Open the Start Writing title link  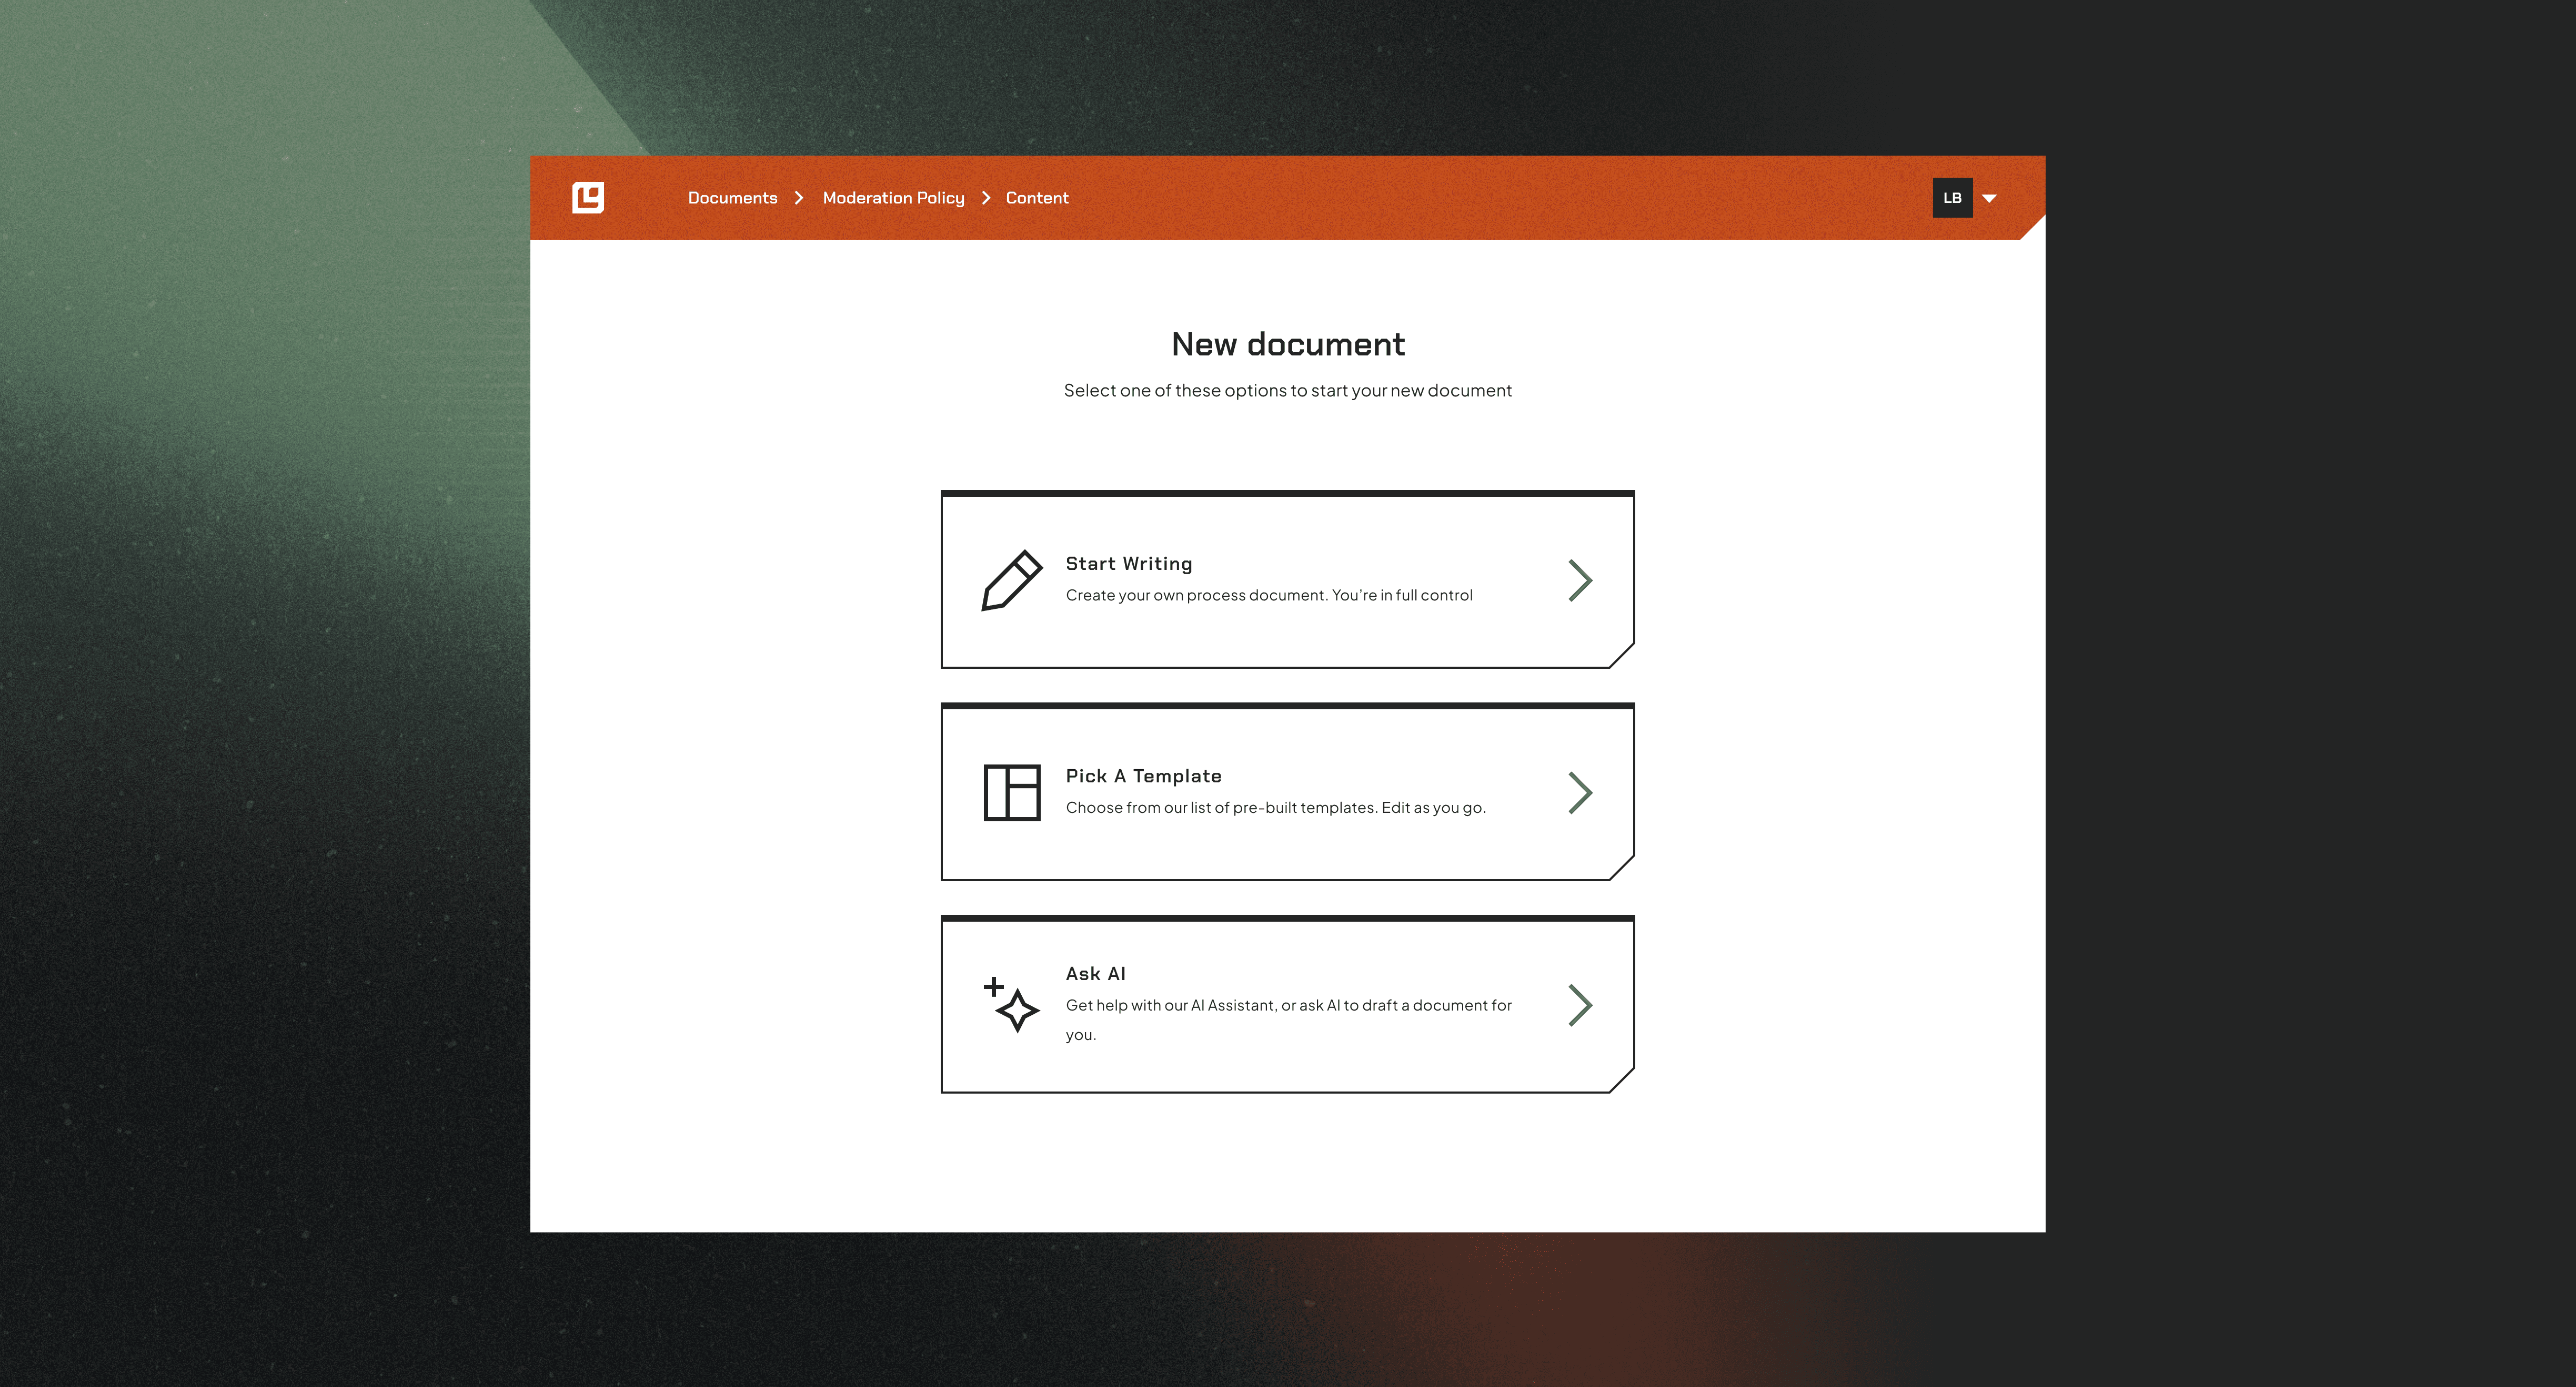coord(1128,564)
